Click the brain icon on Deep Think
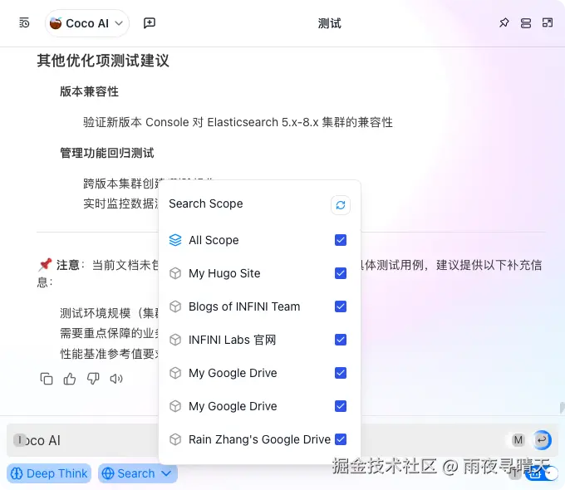565x490 pixels. coord(17,473)
